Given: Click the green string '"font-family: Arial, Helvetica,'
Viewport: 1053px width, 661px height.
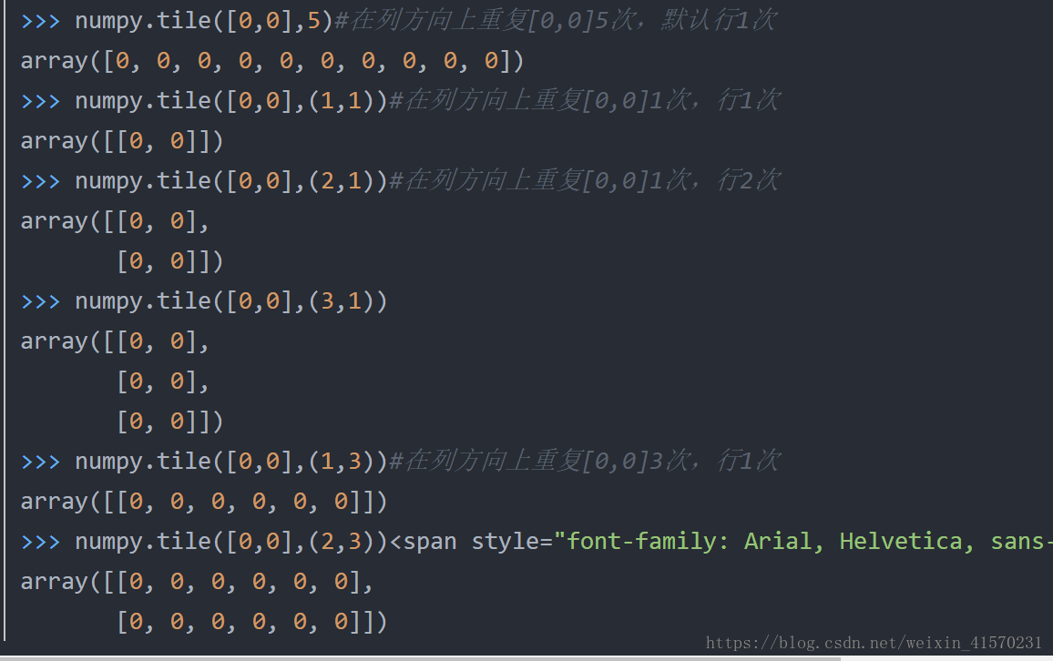Looking at the screenshot, I should pyautogui.click(x=763, y=542).
